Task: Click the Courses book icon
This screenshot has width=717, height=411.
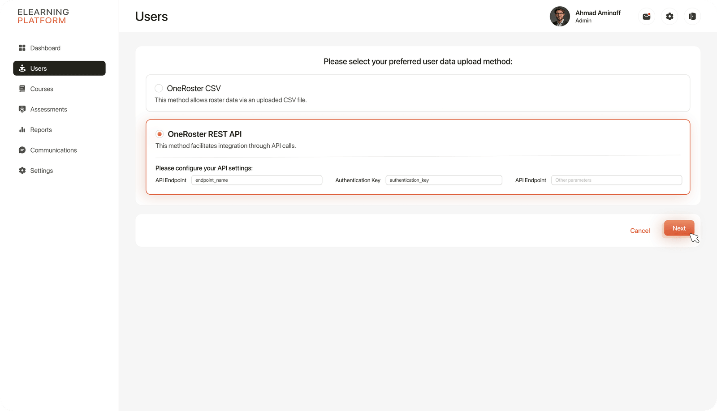Action: pyautogui.click(x=22, y=89)
